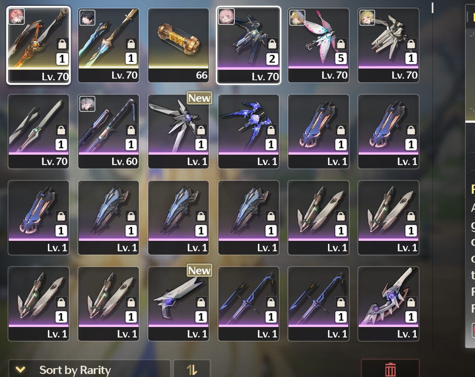This screenshot has height=377, width=475.
Task: Click the red trash can delete icon
Action: (390, 369)
